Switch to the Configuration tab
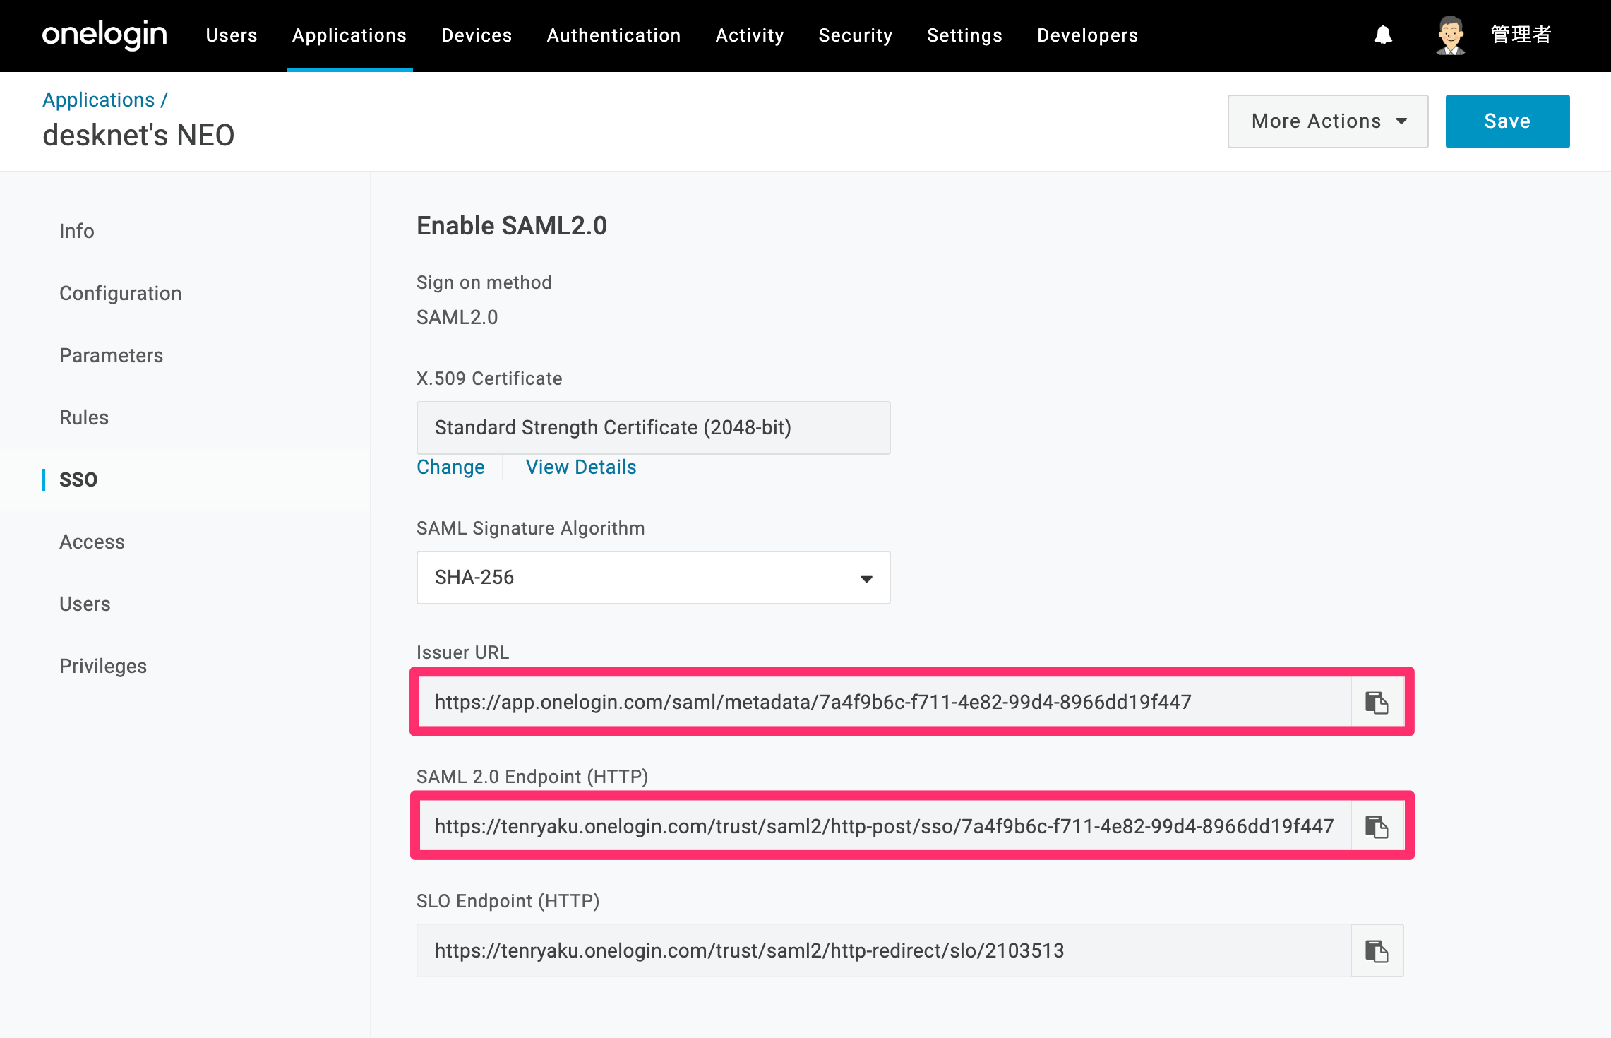 click(121, 293)
